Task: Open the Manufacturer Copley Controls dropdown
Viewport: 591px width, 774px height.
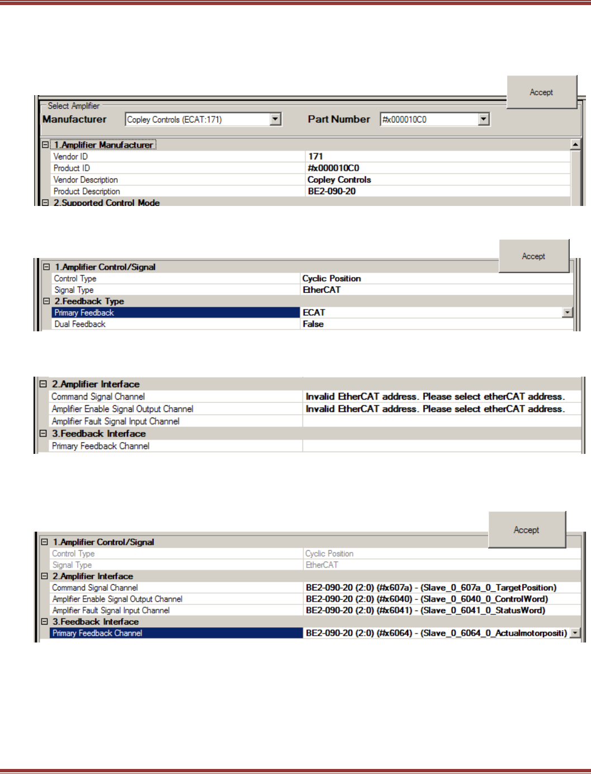Action: tap(275, 119)
